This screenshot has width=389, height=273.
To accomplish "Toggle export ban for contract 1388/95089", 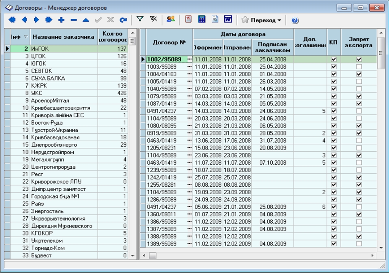I will [x=359, y=236].
